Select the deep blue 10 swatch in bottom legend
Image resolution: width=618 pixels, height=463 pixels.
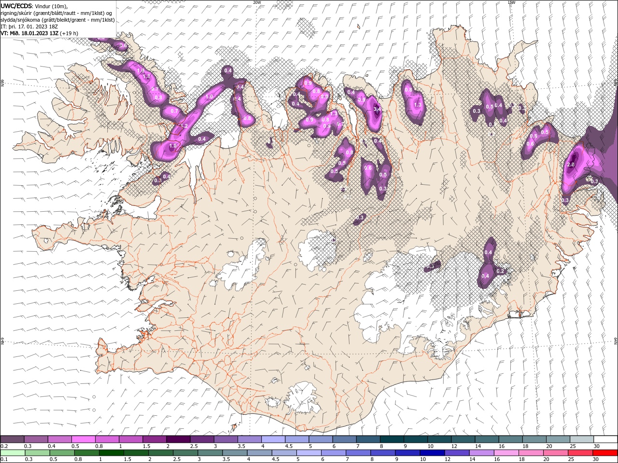pos(432,453)
